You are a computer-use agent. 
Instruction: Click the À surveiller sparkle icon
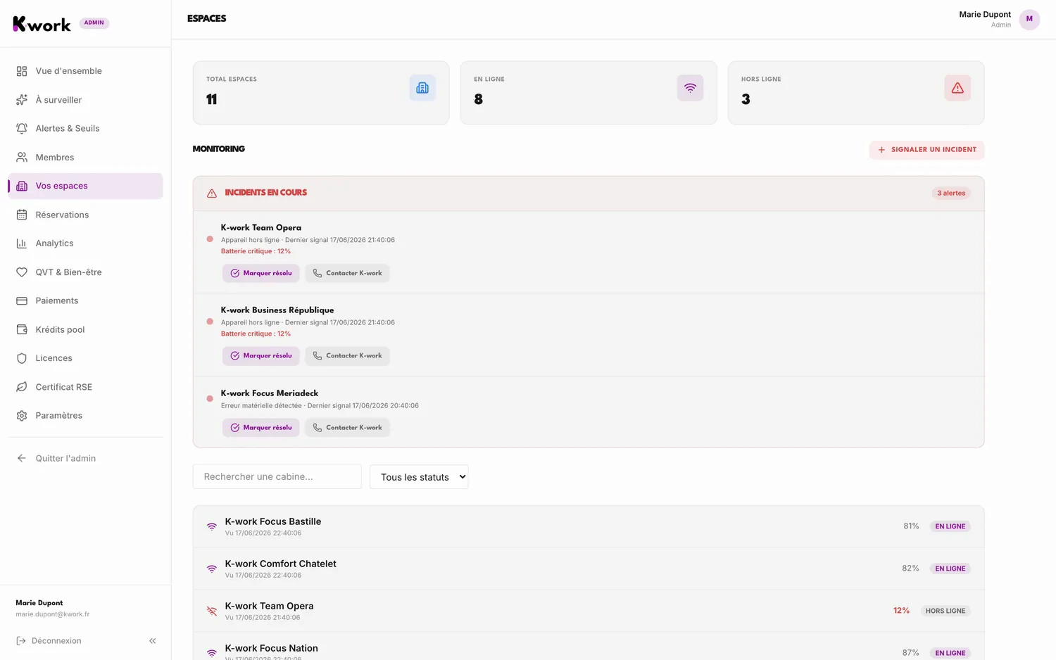(x=22, y=100)
